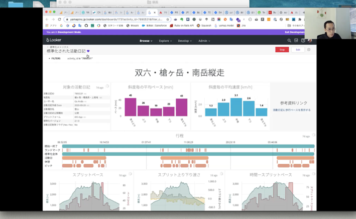This screenshot has height=219, width=356.
Task: Click the Looker logo in the header
Action: coord(54,40)
